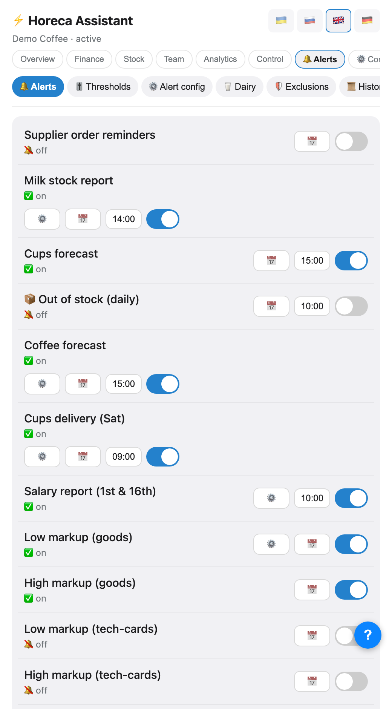Image resolution: width=392 pixels, height=709 pixels.
Task: Go to the Exclusions sub-tab
Action: pyautogui.click(x=302, y=87)
